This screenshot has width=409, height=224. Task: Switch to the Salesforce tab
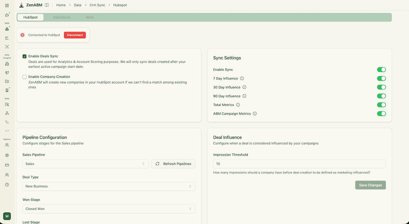point(61,17)
